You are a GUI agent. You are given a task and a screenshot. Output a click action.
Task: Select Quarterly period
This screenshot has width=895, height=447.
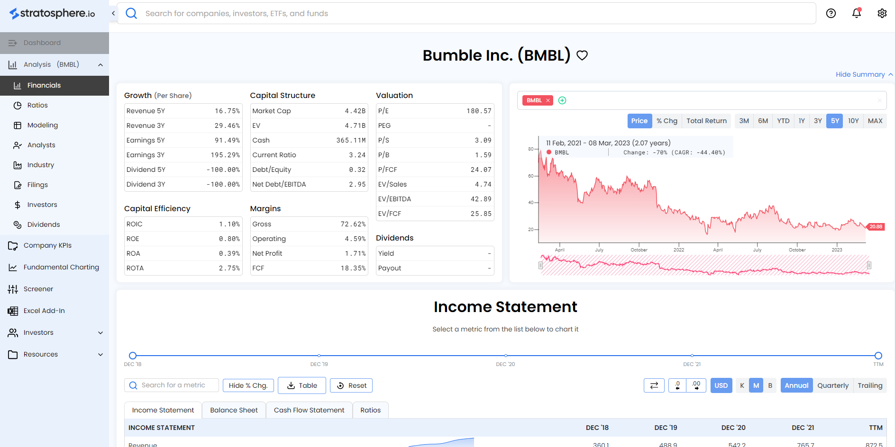point(833,385)
